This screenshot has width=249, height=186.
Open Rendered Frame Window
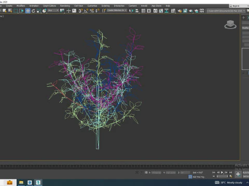tap(185, 11)
